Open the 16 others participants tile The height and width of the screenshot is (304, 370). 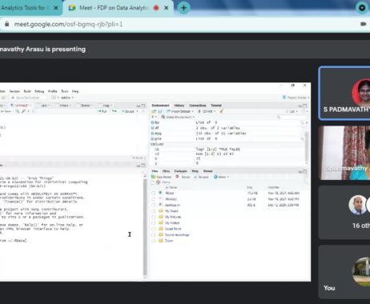pos(344,213)
